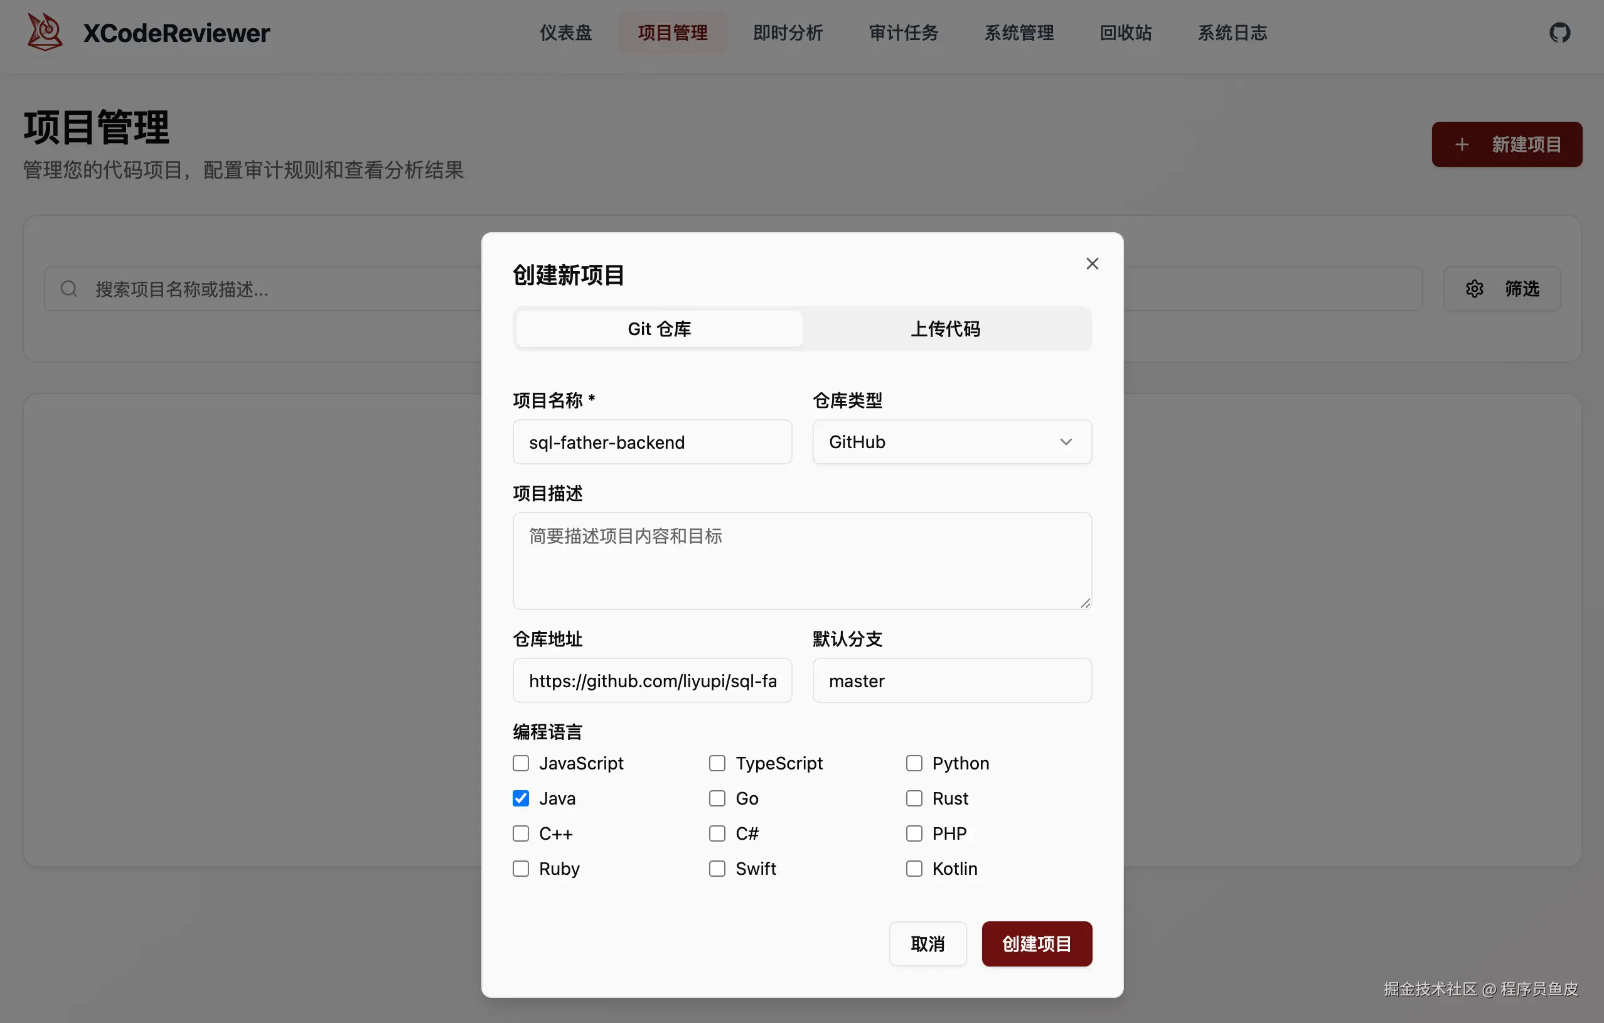Uncheck the Java language checkbox
Image resolution: width=1604 pixels, height=1023 pixels.
tap(521, 798)
